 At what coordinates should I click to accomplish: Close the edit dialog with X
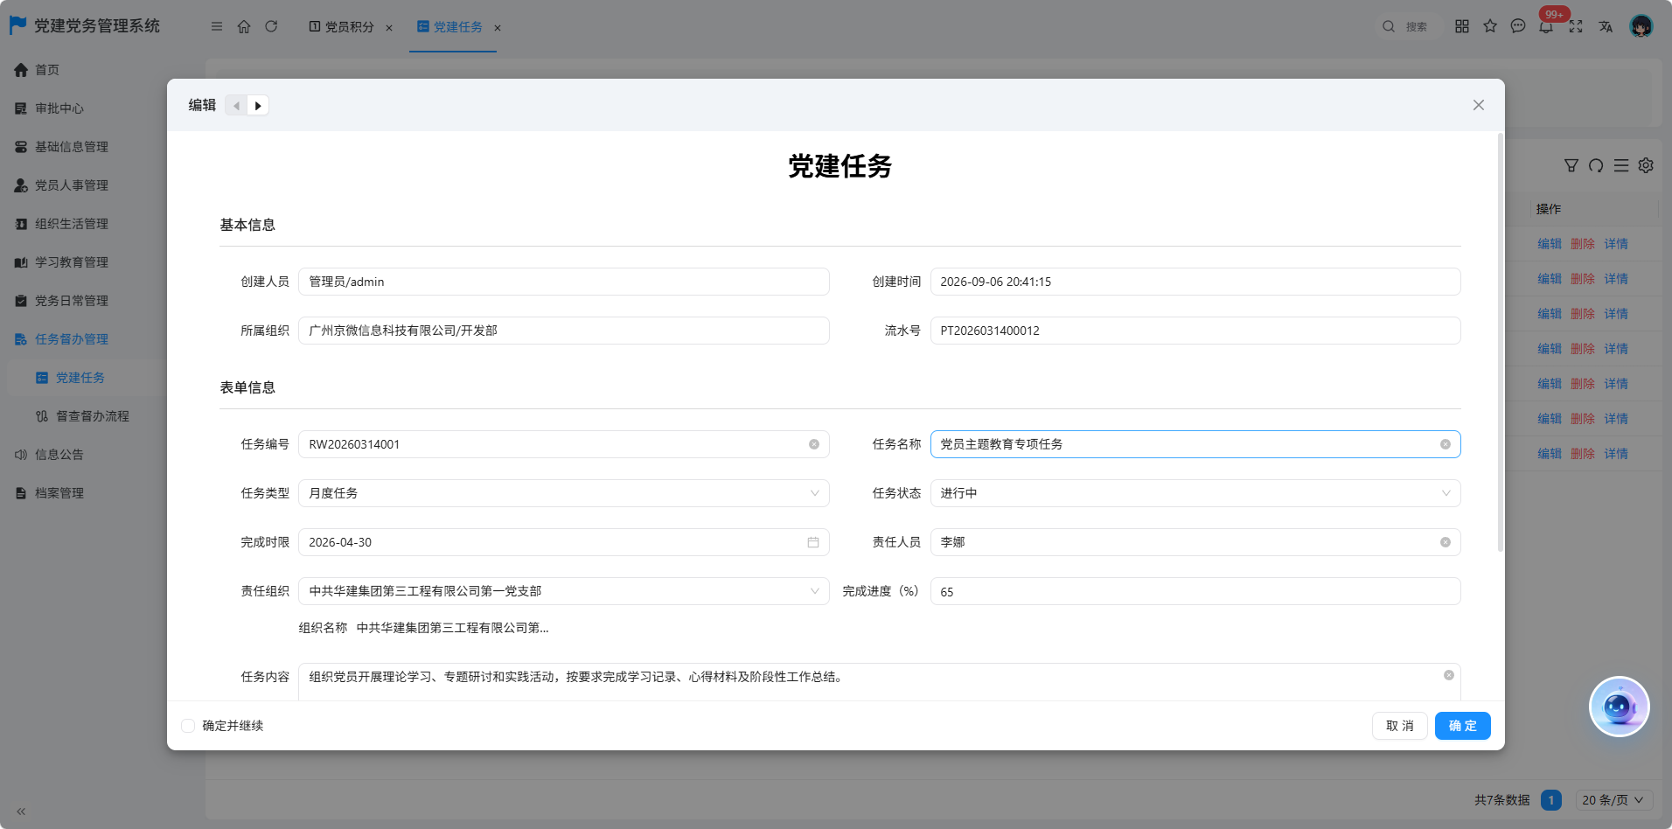pos(1479,105)
